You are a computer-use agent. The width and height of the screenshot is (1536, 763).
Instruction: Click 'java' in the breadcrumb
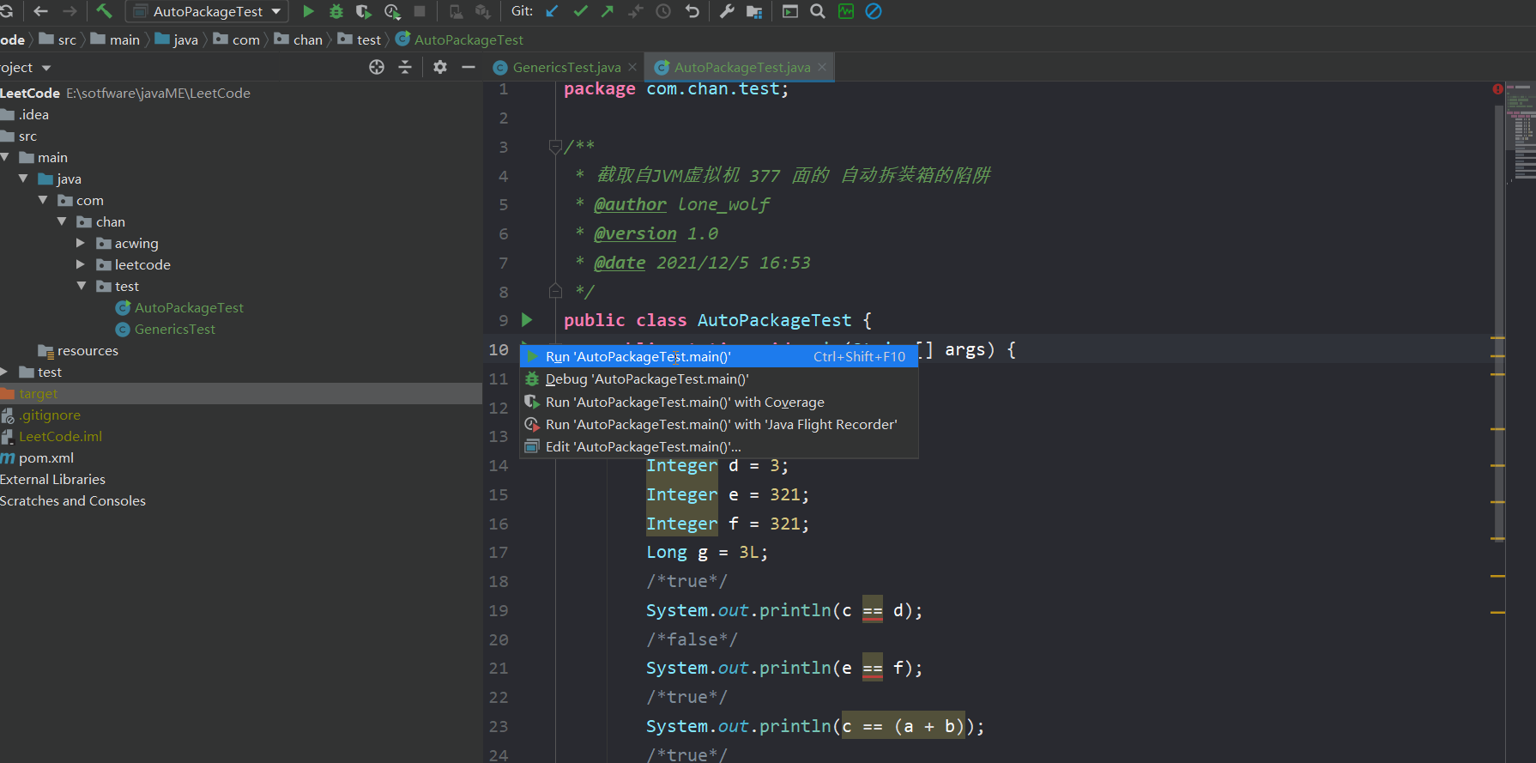(185, 39)
